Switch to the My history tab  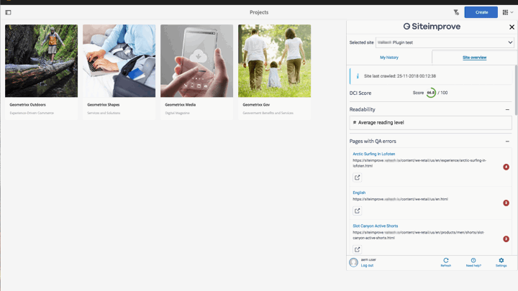[x=389, y=57]
